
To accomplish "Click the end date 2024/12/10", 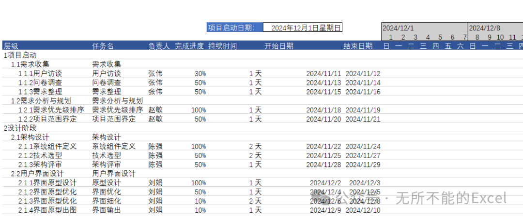I will point(363,210).
